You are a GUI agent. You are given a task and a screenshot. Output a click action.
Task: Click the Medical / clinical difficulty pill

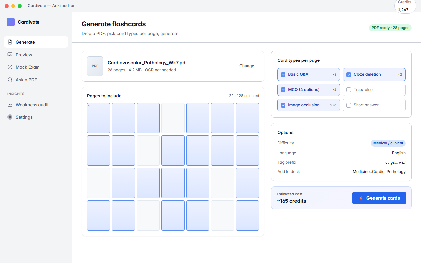pyautogui.click(x=388, y=143)
